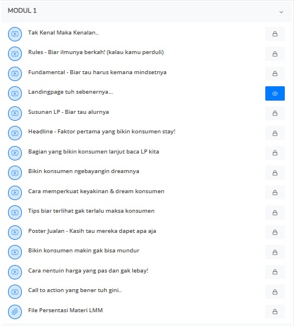This screenshot has height=326, width=294.
Task: Select Cara memperkuat keyakinan & dream konsumen
Action: point(96,191)
